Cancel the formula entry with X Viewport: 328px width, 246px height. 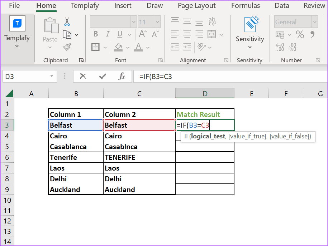[x=83, y=77]
